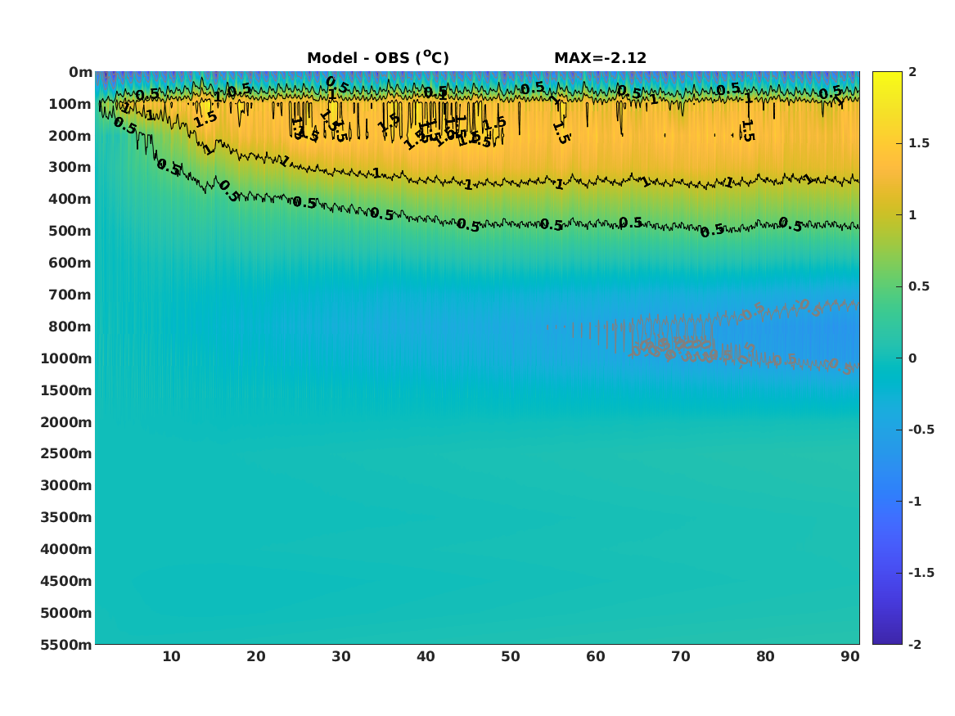955x716 pixels.
Task: Select the x-axis tick label "60"
Action: pos(596,656)
